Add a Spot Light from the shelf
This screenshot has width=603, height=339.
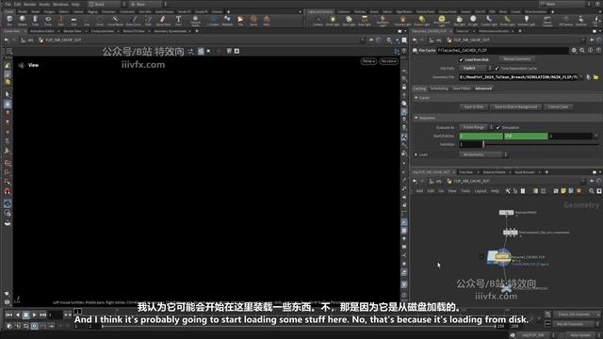click(349, 21)
